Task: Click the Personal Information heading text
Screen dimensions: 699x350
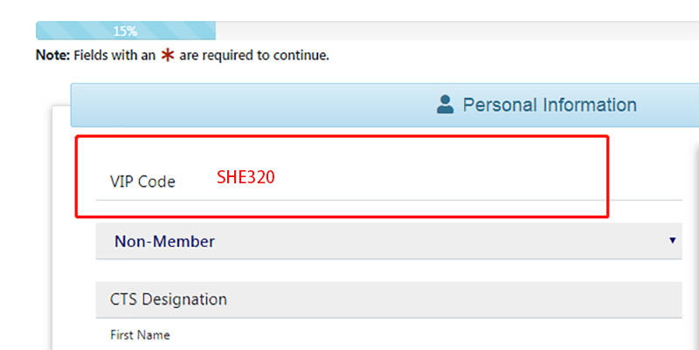Action: 549,105
